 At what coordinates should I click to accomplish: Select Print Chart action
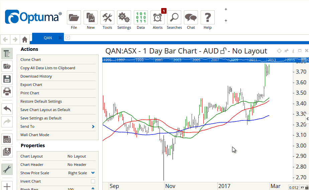(58, 93)
